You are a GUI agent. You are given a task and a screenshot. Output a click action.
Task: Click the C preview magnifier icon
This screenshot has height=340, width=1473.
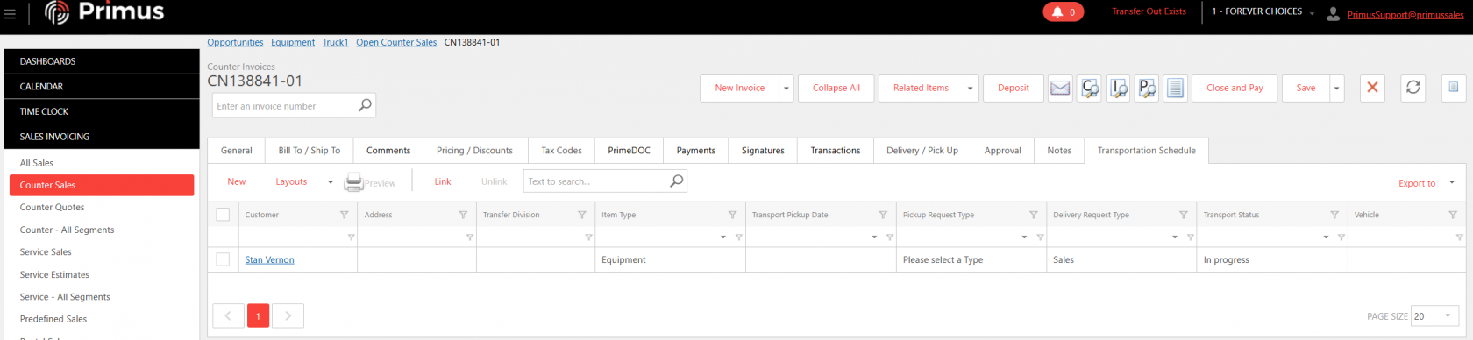(x=1089, y=89)
